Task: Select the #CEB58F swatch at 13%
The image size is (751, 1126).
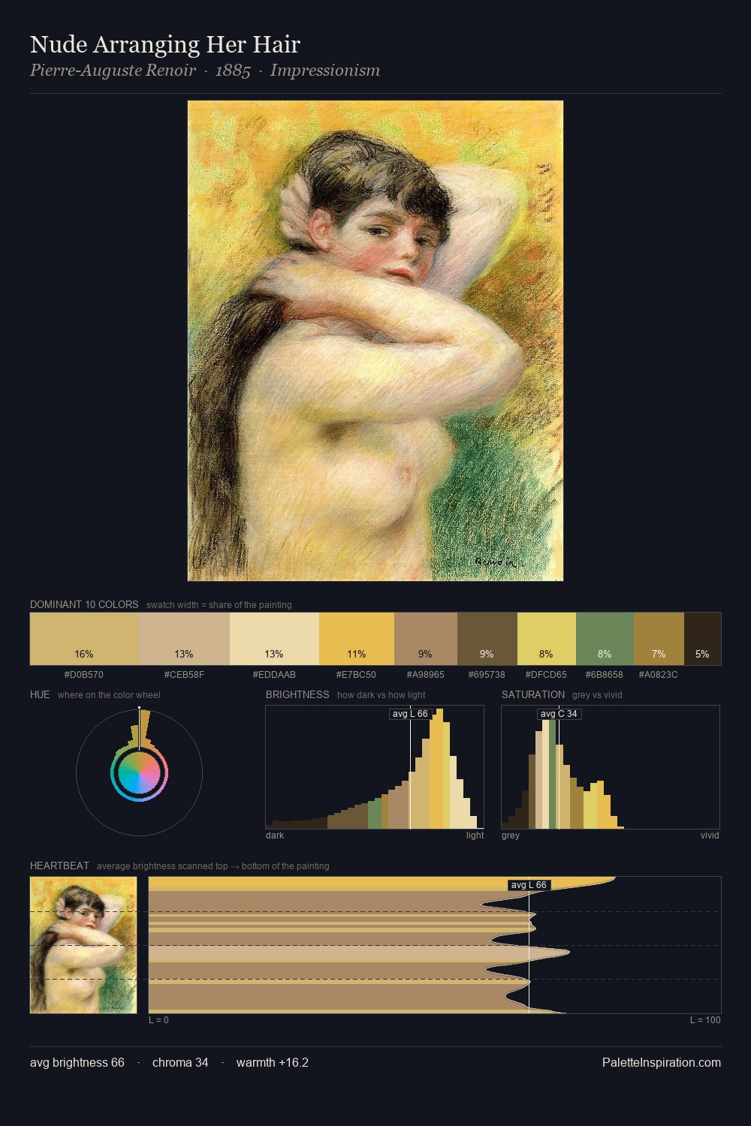Action: pyautogui.click(x=184, y=639)
